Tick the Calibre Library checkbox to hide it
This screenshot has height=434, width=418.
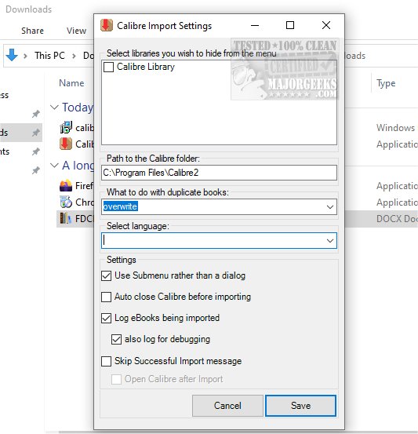108,67
